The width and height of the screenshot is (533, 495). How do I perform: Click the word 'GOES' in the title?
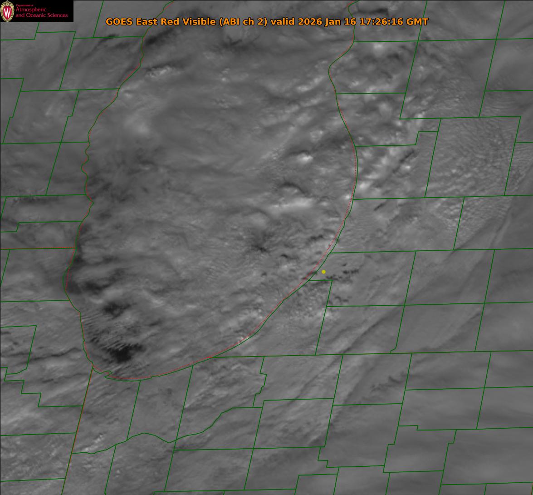click(x=119, y=22)
